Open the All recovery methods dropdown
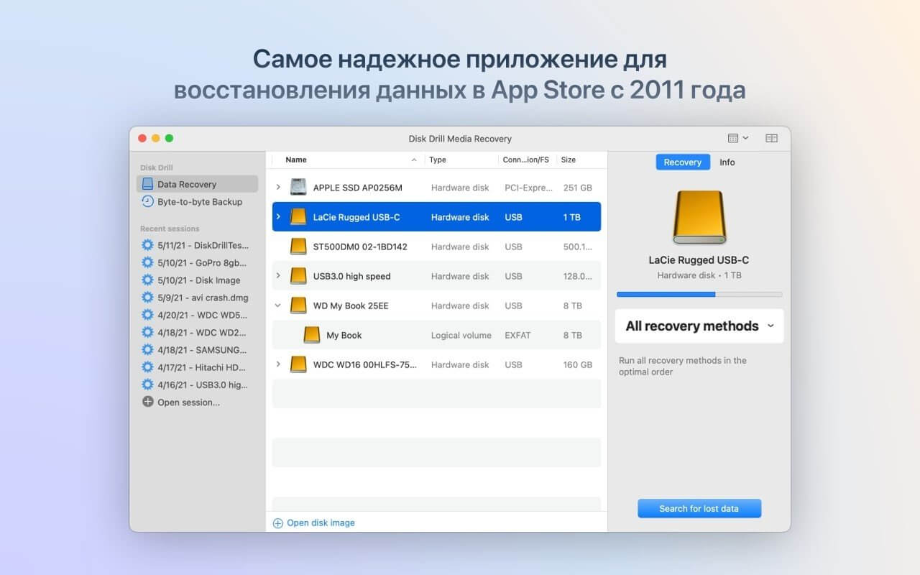Screen dimensions: 920x575 tap(698, 326)
